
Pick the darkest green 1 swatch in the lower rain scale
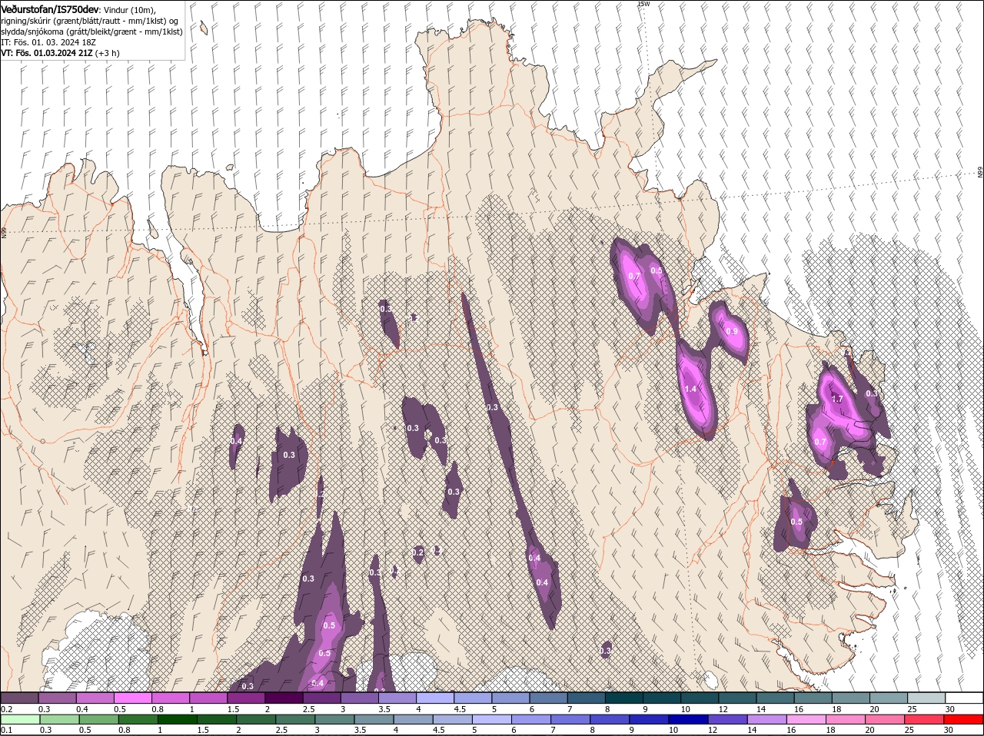(x=178, y=720)
